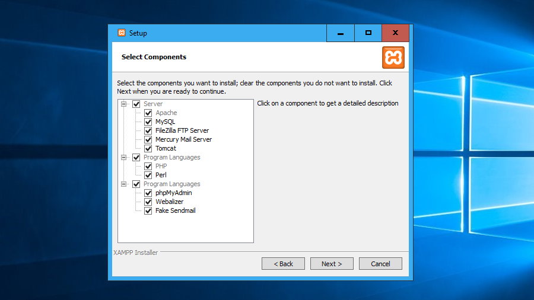This screenshot has width=534, height=300.
Task: Toggle checkbox of group containing PHP and Perl
Action: (x=136, y=157)
